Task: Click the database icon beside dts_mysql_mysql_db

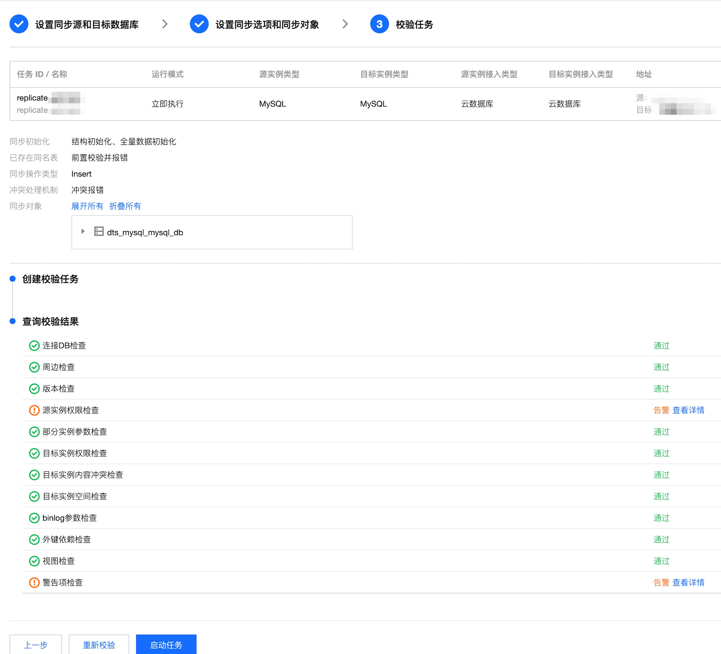Action: point(99,232)
